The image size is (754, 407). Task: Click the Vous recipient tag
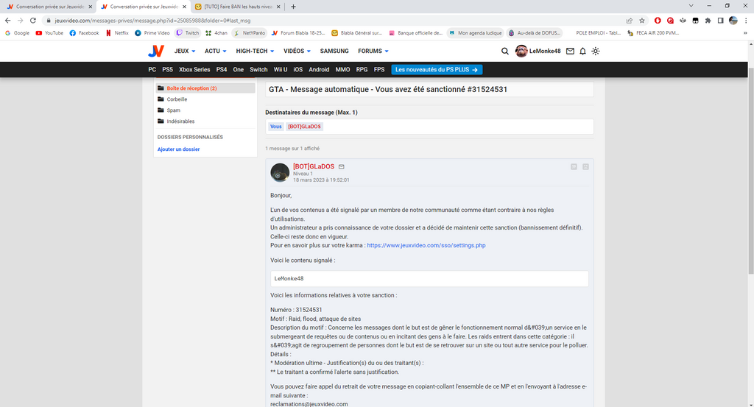(275, 127)
